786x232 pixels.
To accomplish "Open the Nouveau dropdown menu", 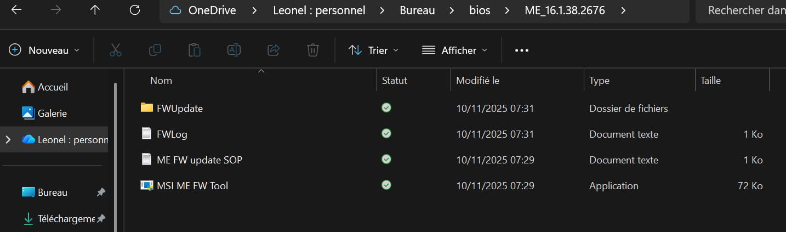I will point(44,50).
